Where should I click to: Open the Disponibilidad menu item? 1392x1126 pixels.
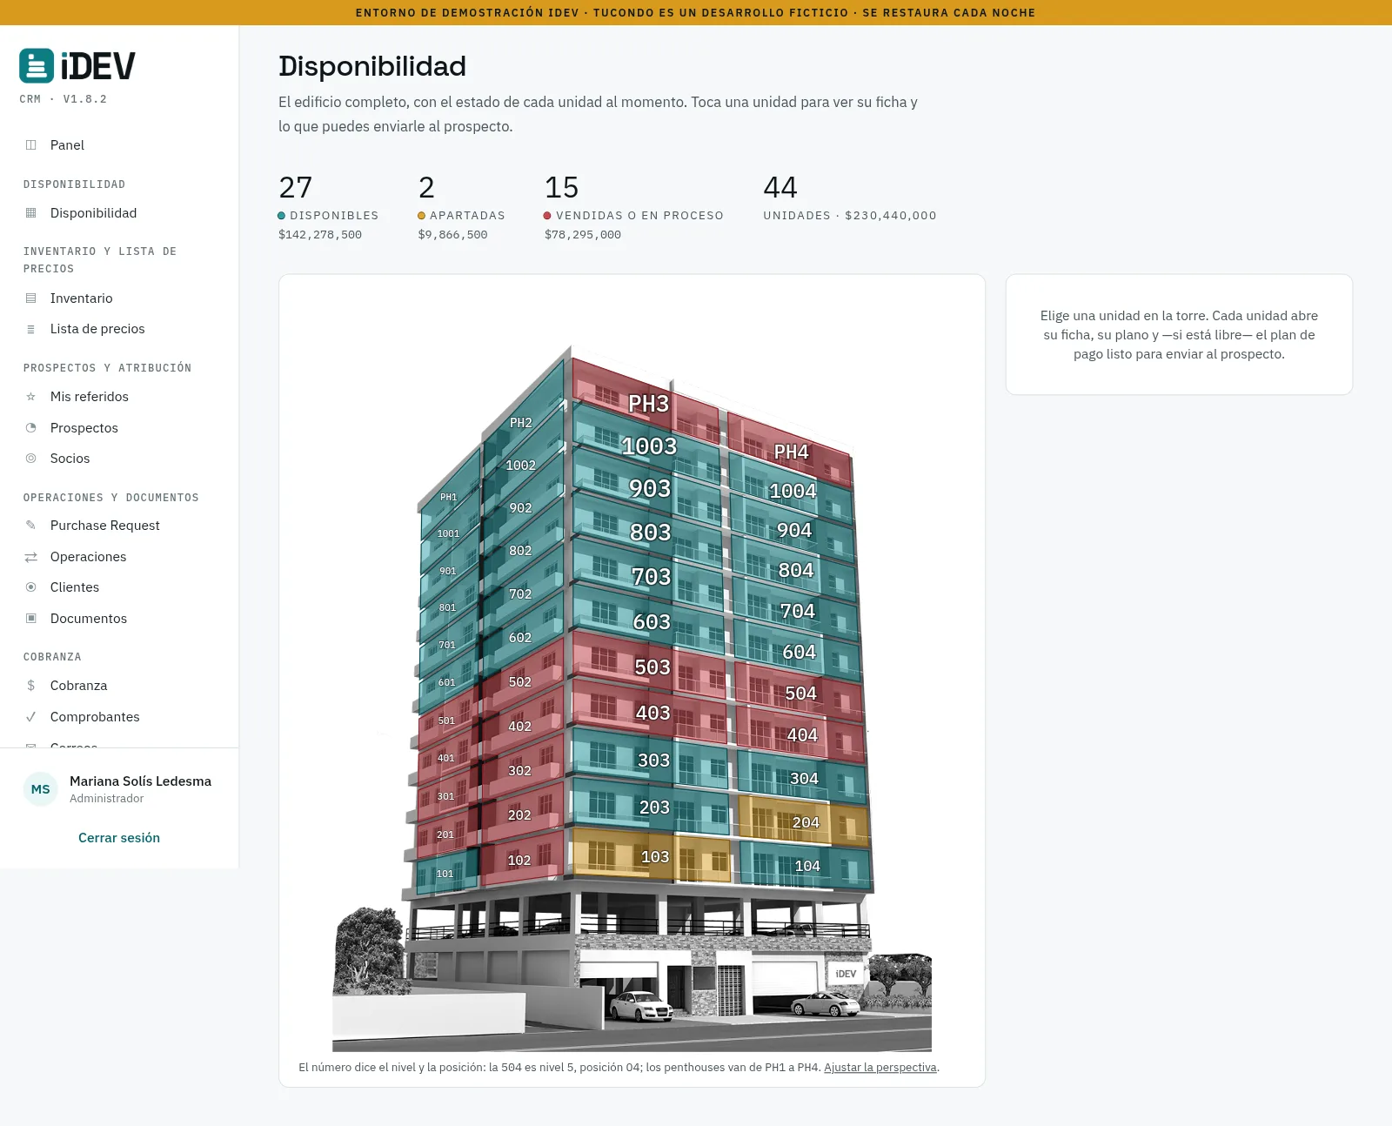coord(119,213)
